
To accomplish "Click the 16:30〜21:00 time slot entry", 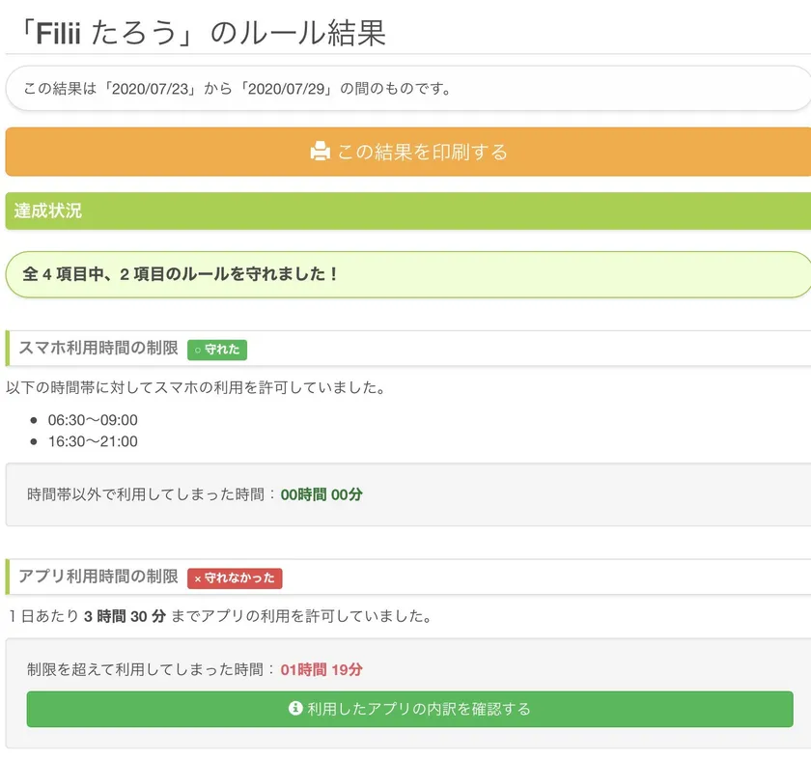I will click(x=93, y=441).
